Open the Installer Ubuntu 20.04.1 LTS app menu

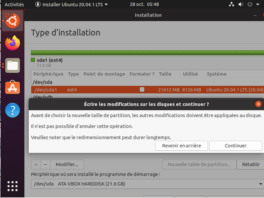[71, 4]
